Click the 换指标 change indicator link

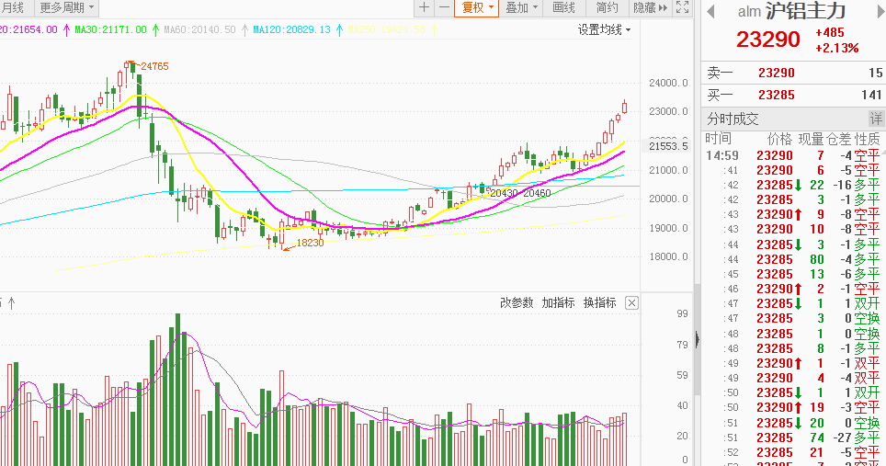[599, 302]
